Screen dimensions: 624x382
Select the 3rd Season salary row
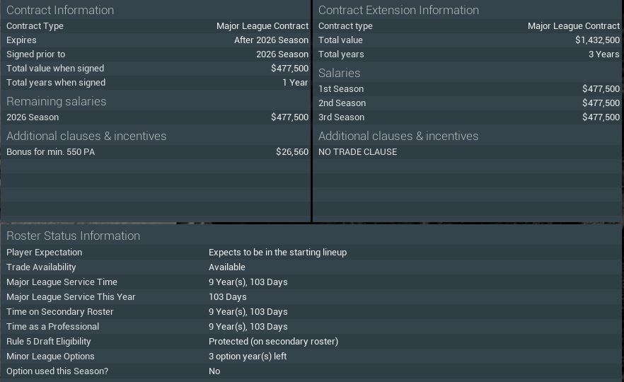pos(467,117)
